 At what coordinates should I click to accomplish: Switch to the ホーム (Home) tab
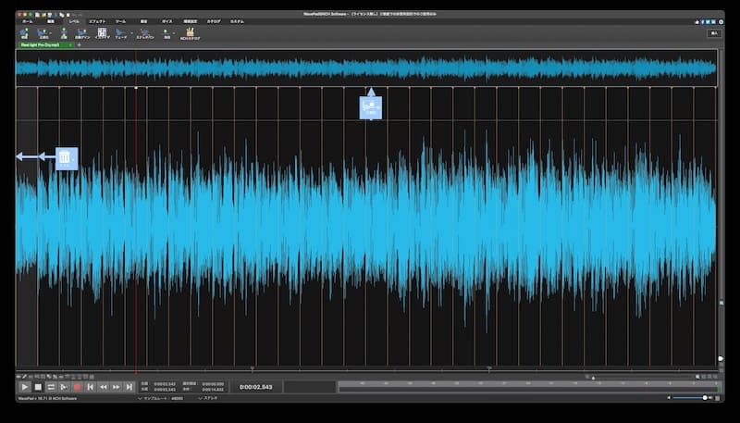(28, 21)
